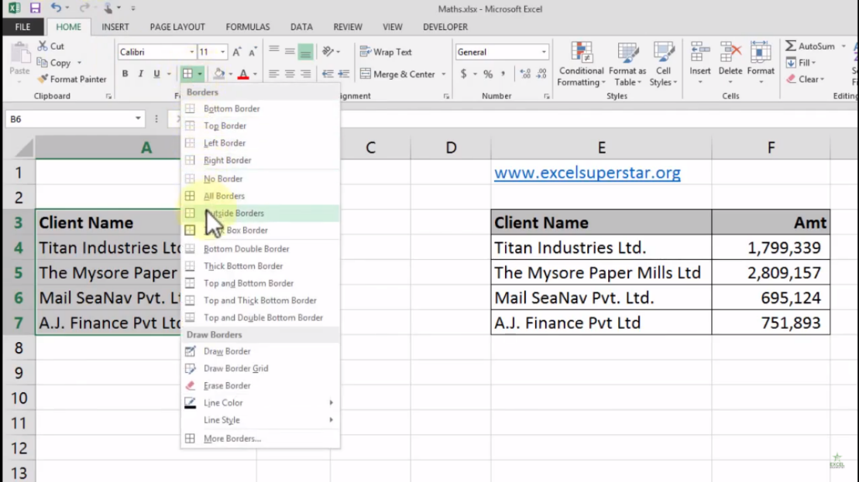This screenshot has width=859, height=482.
Task: Toggle Merge & Center
Action: [397, 73]
